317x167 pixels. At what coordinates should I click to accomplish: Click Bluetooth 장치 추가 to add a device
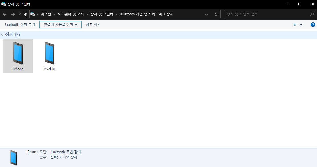(x=19, y=24)
